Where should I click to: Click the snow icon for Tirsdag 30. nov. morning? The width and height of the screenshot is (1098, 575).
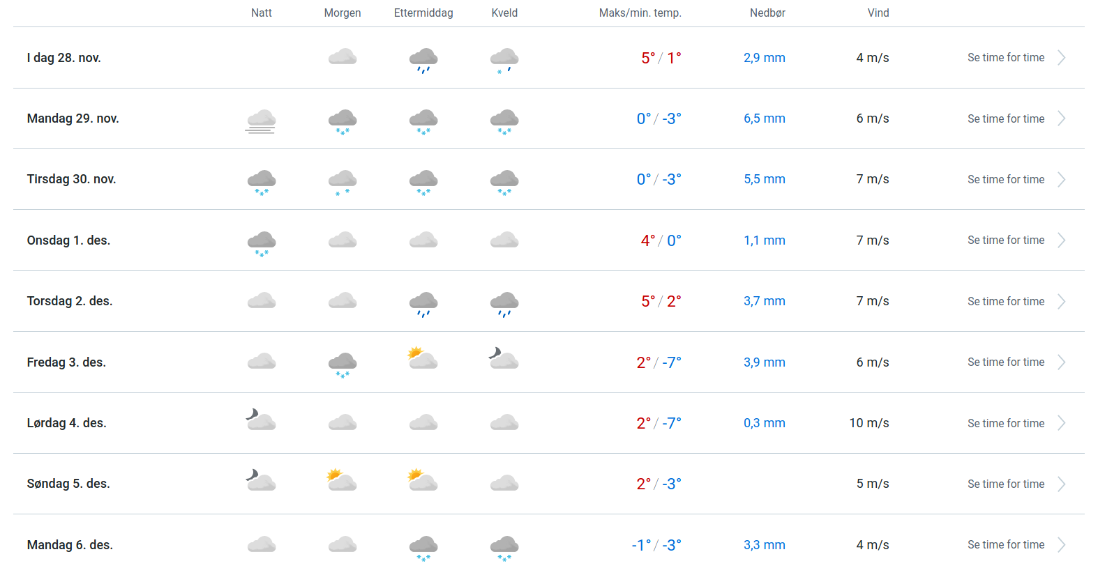click(x=343, y=181)
